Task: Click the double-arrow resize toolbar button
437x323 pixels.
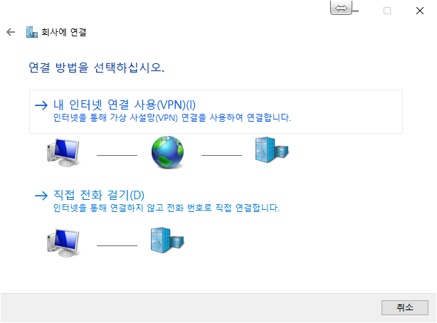Action: [341, 8]
